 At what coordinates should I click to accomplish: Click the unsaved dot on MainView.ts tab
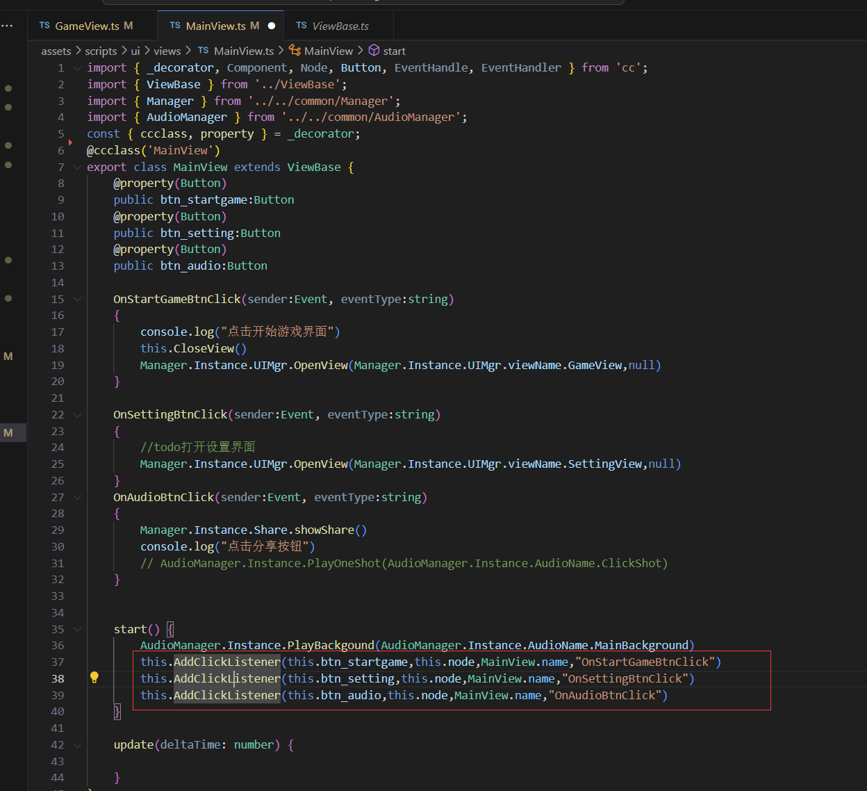click(x=272, y=26)
